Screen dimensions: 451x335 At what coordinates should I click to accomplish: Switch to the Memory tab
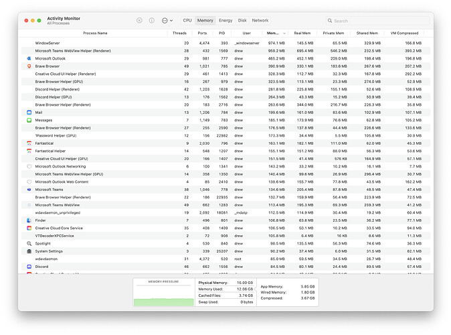click(x=205, y=21)
